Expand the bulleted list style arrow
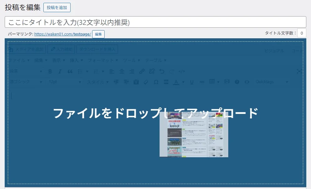311x189 pixels. pyautogui.click(x=87, y=71)
